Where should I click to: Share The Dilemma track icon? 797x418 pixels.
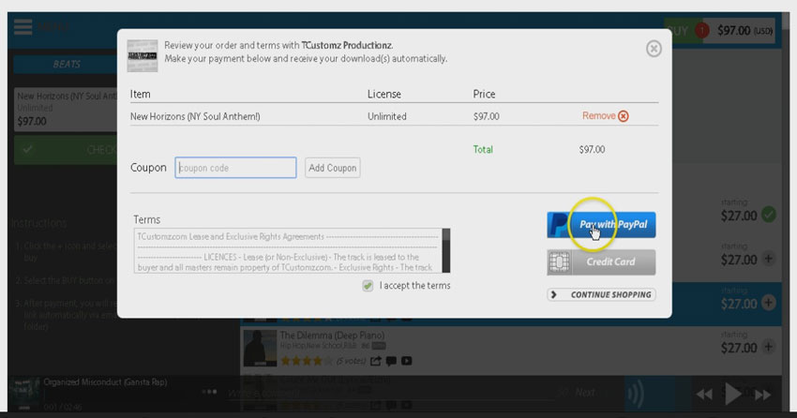(x=376, y=361)
